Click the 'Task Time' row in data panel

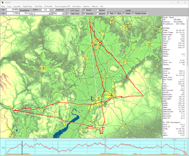174,32
